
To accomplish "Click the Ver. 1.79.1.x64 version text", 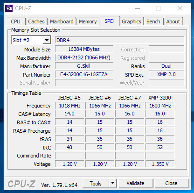I will [59, 185].
